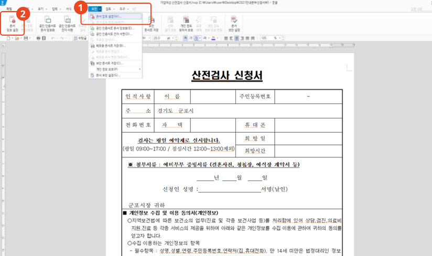The height and width of the screenshot is (256, 432).
Task: Click the 군포시장 귀하 text
Action: click(147, 205)
